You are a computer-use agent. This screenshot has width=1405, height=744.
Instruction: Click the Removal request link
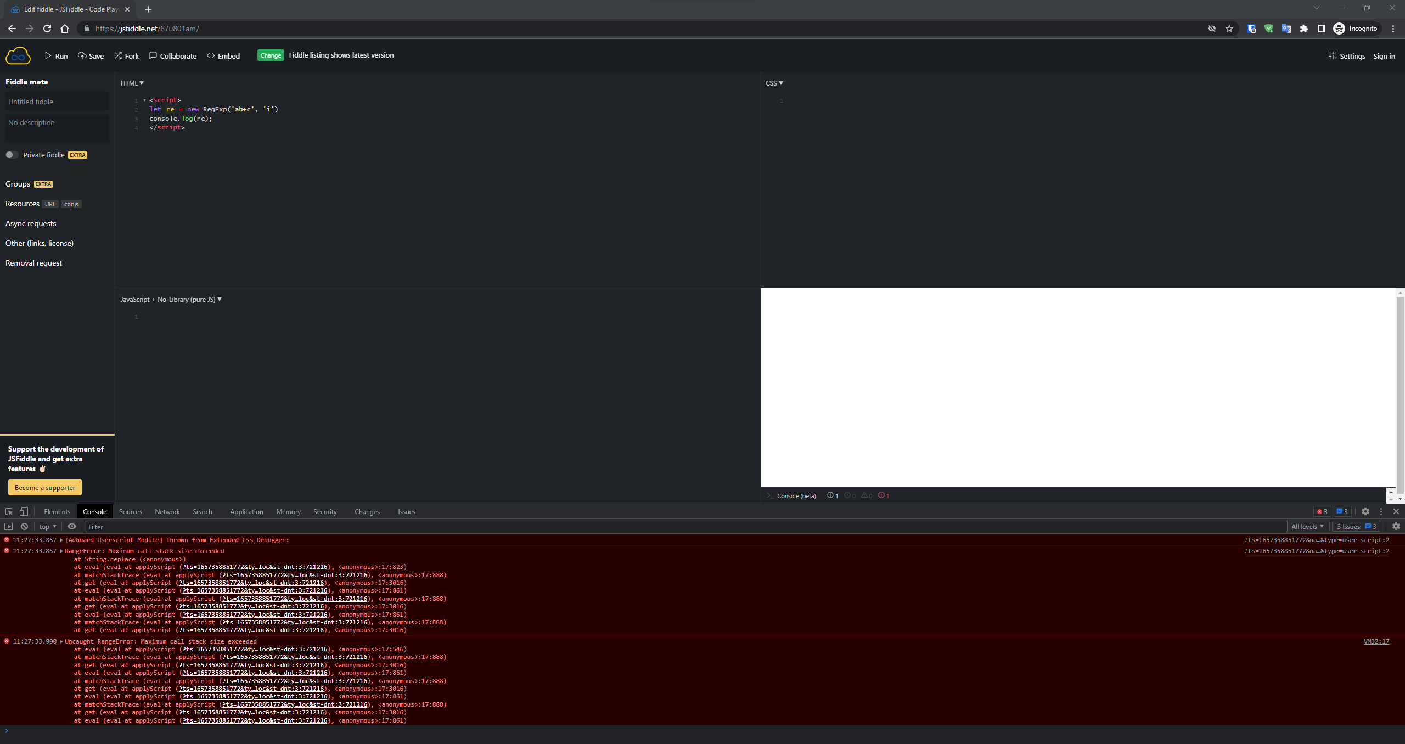(x=33, y=263)
